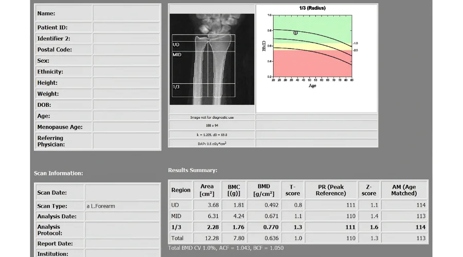Viewport: 463px width, 257px height.
Task: Select the Menopause Age value field
Action: click(x=127, y=127)
